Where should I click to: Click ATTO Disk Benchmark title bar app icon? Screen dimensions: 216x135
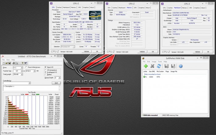2,56
